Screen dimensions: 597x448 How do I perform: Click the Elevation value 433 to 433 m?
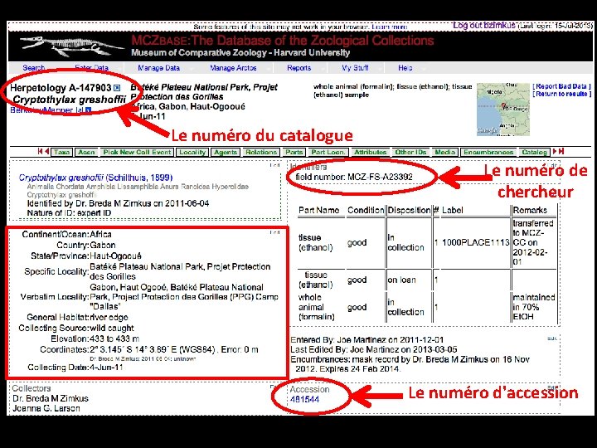pyautogui.click(x=114, y=338)
